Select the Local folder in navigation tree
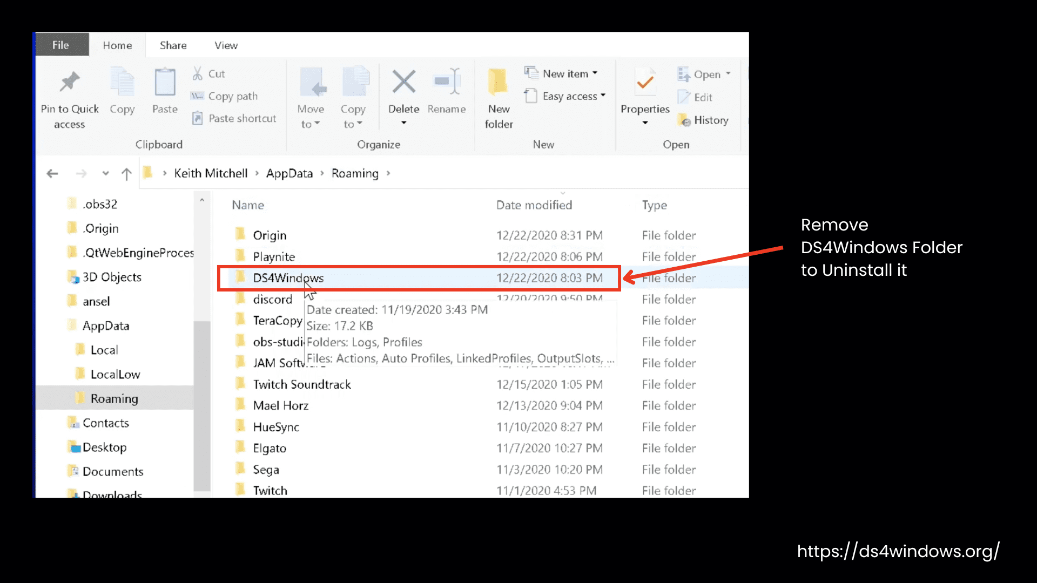Screen dimensions: 1037x583 [104, 350]
